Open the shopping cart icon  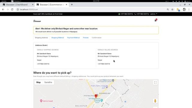155,20
